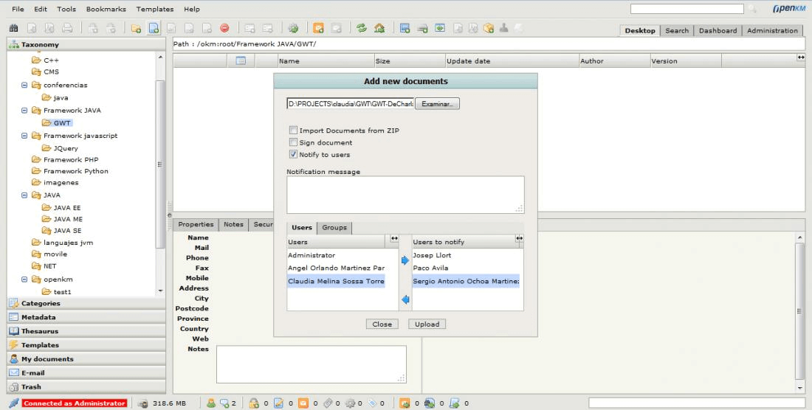Open the My documents stack panel

click(86, 359)
